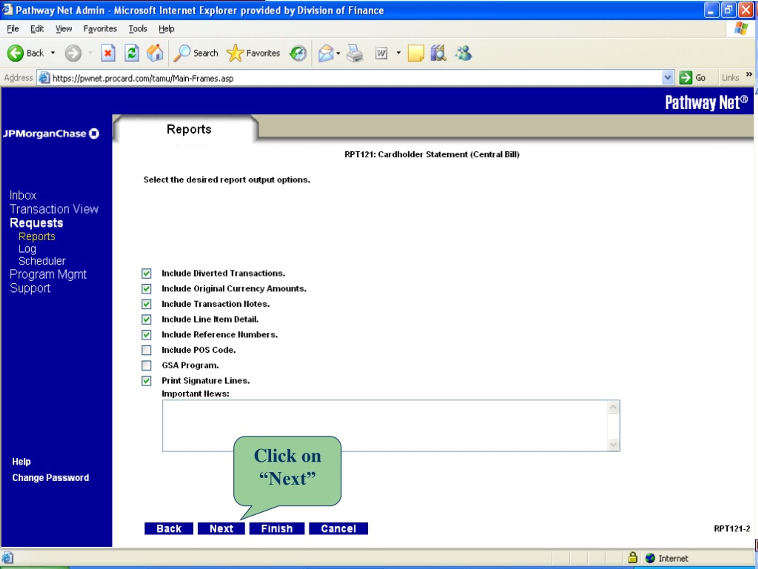The height and width of the screenshot is (569, 758).
Task: Click the Home icon in toolbar
Action: pyautogui.click(x=155, y=53)
